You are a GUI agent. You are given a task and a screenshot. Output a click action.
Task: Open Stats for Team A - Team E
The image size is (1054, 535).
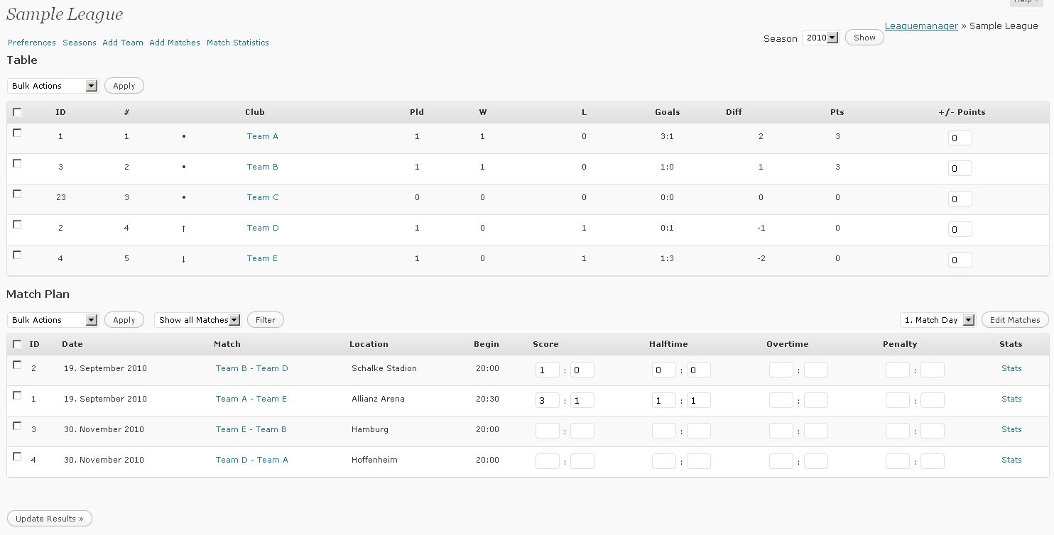[1011, 399]
